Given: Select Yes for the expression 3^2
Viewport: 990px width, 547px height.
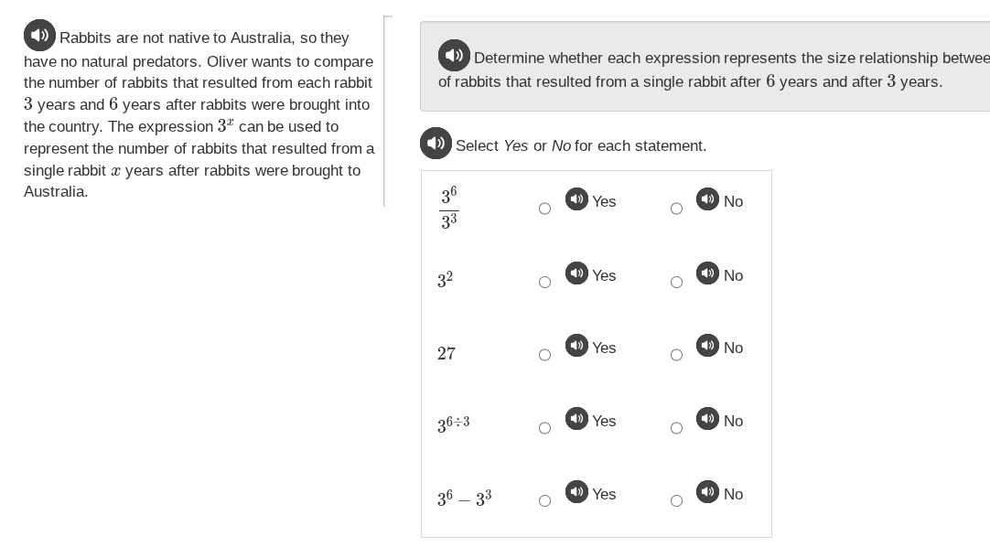Looking at the screenshot, I should [544, 282].
